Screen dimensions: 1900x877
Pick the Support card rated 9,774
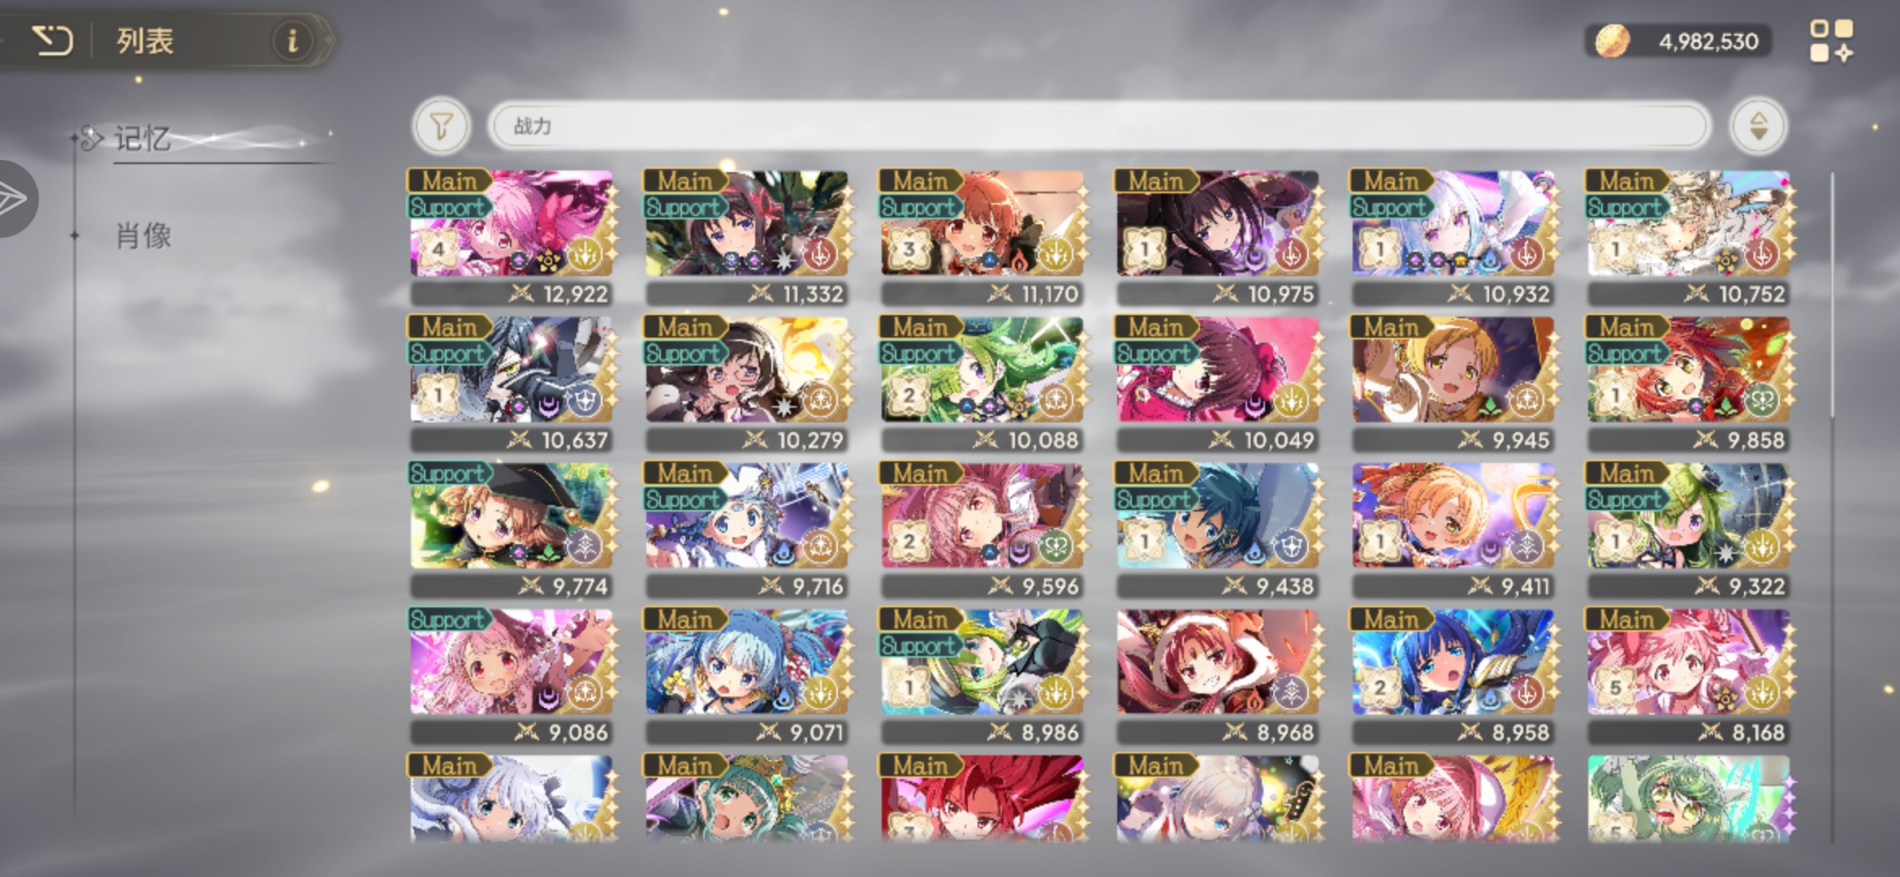[x=512, y=529]
